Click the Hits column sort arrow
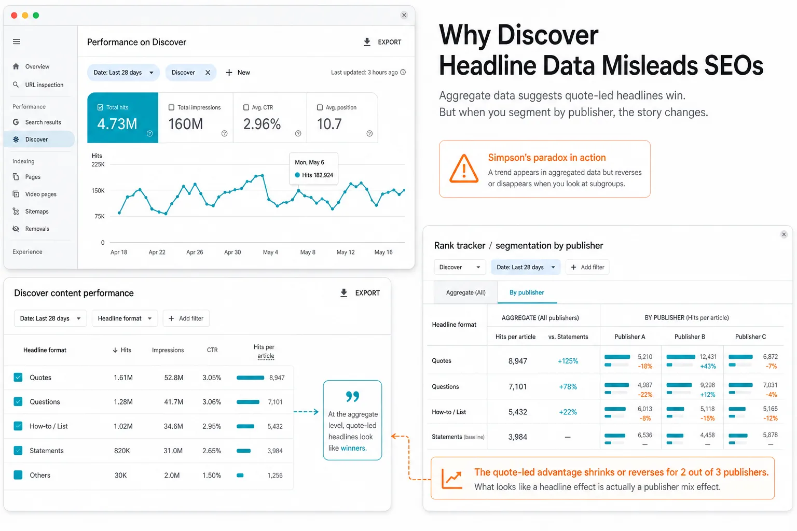 click(115, 350)
